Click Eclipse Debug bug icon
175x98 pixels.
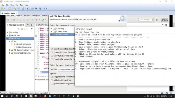36,20
